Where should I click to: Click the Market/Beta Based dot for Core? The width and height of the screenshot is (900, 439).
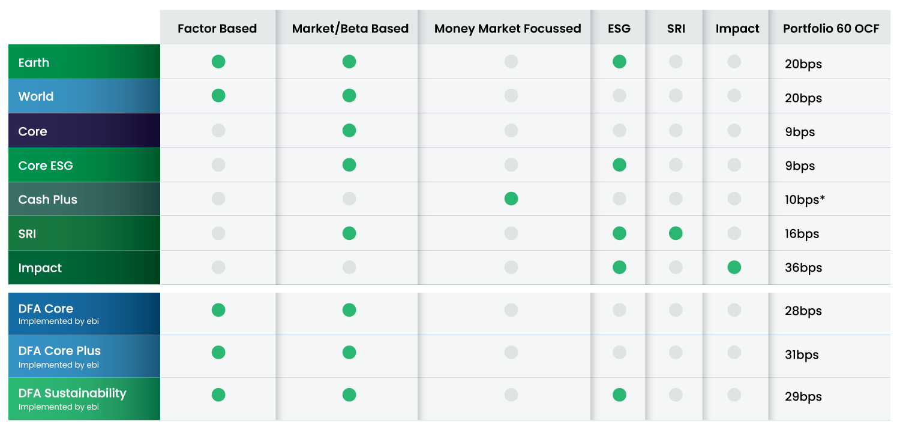point(349,130)
